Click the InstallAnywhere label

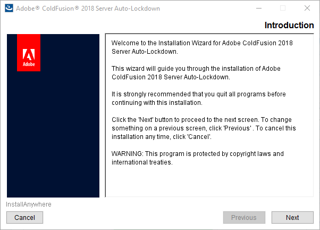tap(29, 204)
